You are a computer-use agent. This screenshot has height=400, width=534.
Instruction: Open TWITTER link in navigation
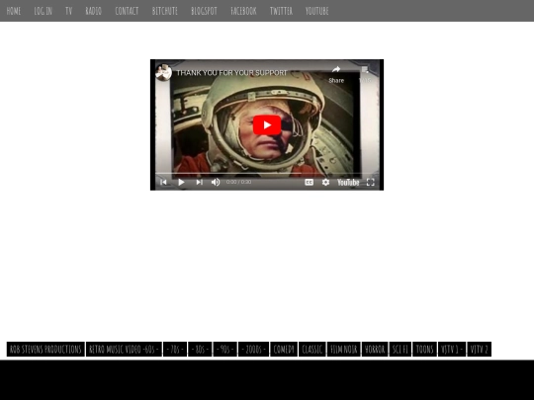pyautogui.click(x=281, y=11)
